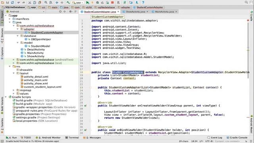Click the SDK Manager download icon
This screenshot has height=143, width=254.
pyautogui.click(x=137, y=3)
